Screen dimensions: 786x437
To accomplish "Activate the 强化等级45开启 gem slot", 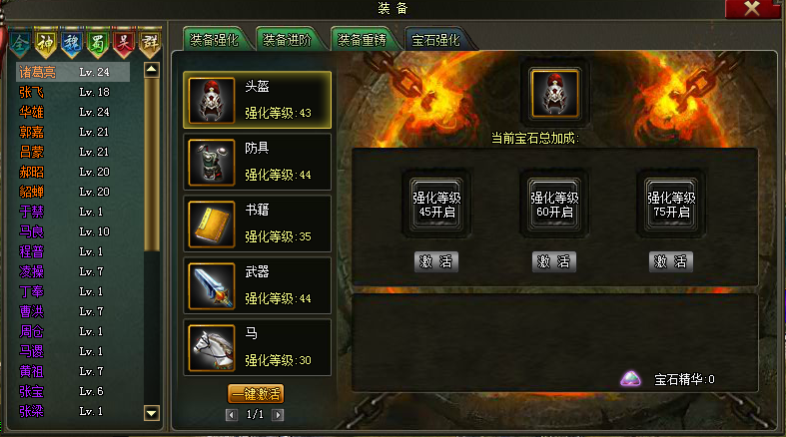I will (436, 261).
